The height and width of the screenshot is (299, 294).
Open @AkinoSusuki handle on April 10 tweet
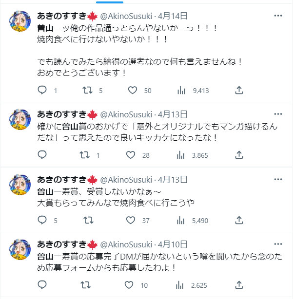tap(126, 244)
